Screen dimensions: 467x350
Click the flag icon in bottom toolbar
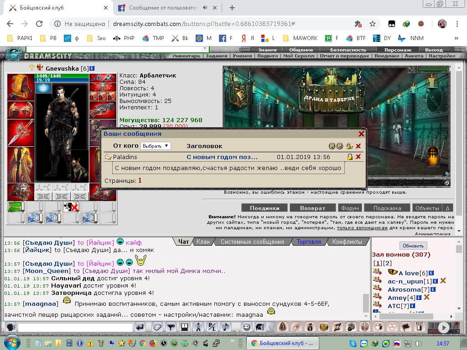pos(406,327)
